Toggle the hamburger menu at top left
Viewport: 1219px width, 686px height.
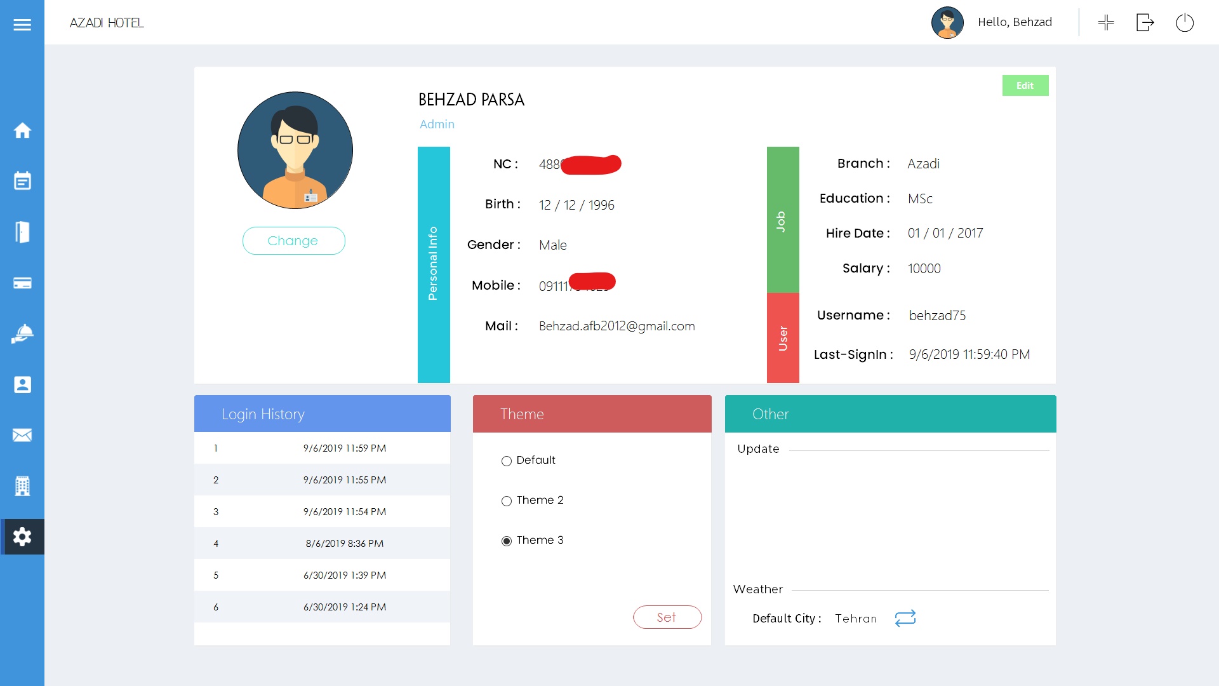[23, 25]
